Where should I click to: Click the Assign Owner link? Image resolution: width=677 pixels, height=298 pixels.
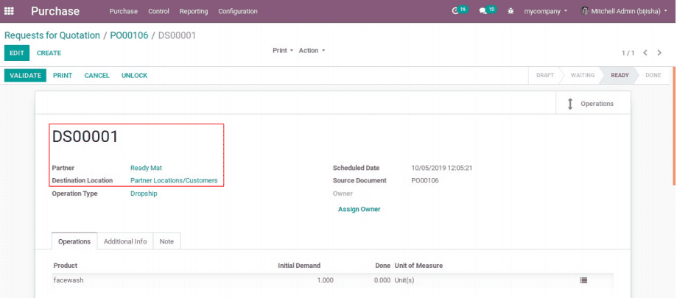coord(359,209)
